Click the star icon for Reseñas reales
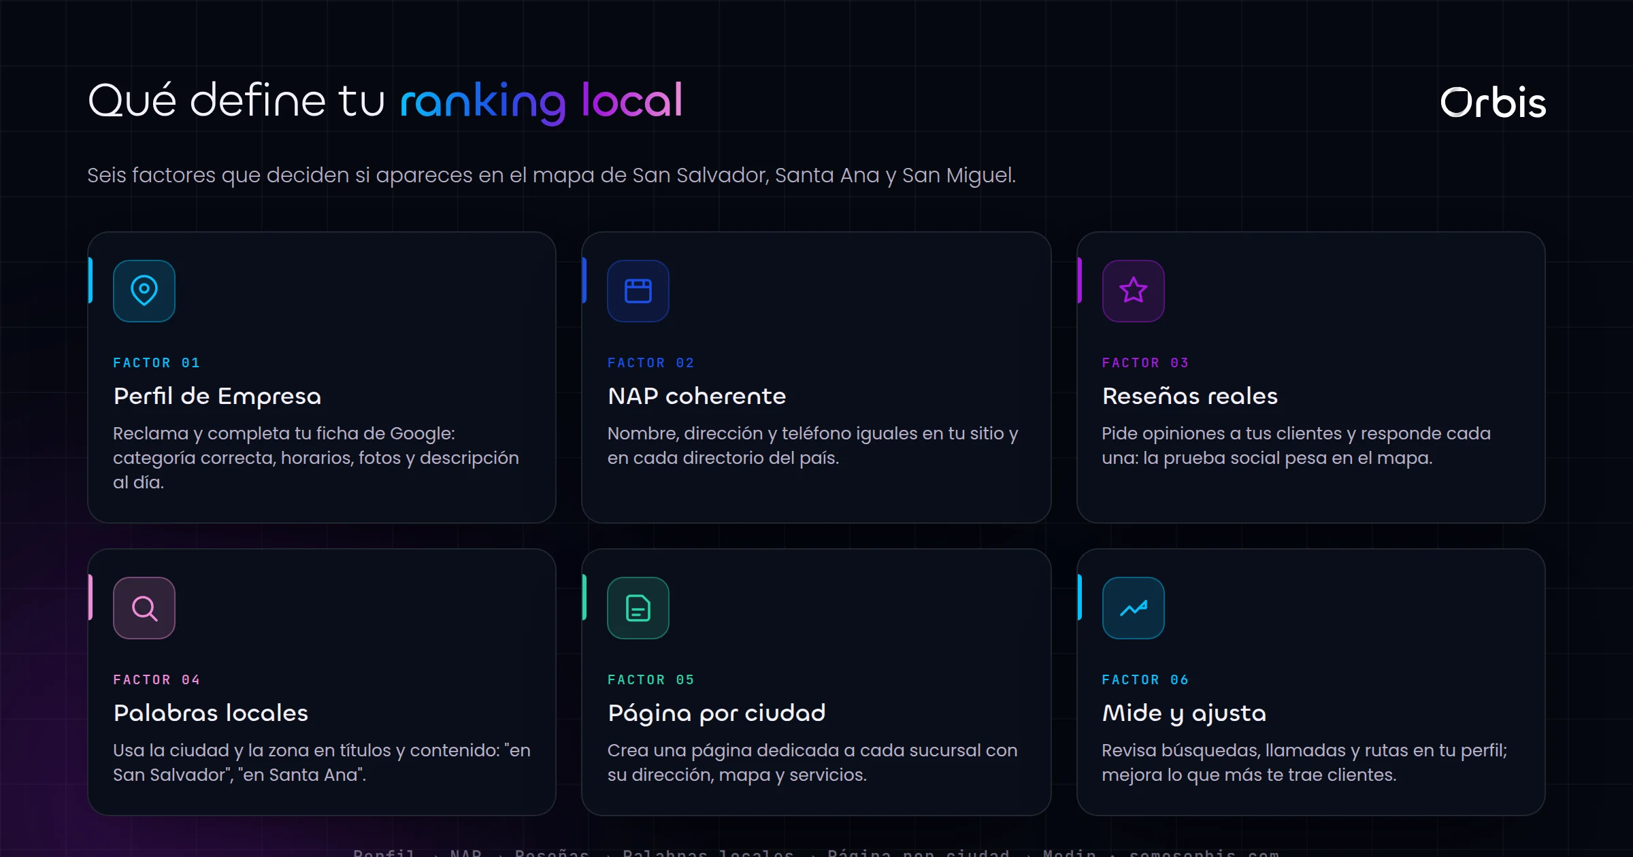The image size is (1633, 857). coord(1134,291)
